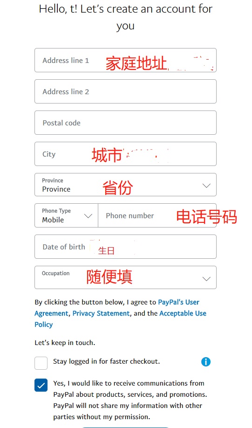Uncheck the receive PayPal communications checkbox
Viewport: 252px width, 428px height.
(x=41, y=385)
